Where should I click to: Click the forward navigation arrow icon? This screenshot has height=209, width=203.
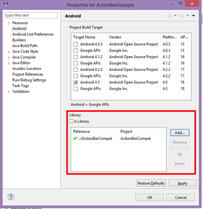182,16
